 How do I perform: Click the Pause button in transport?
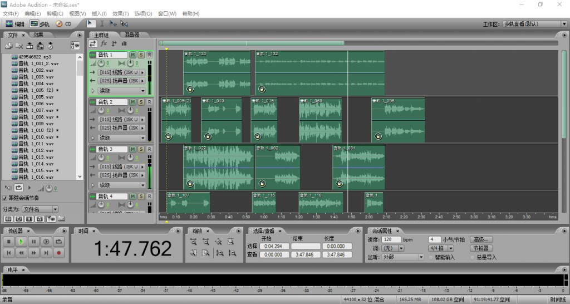coord(34,242)
